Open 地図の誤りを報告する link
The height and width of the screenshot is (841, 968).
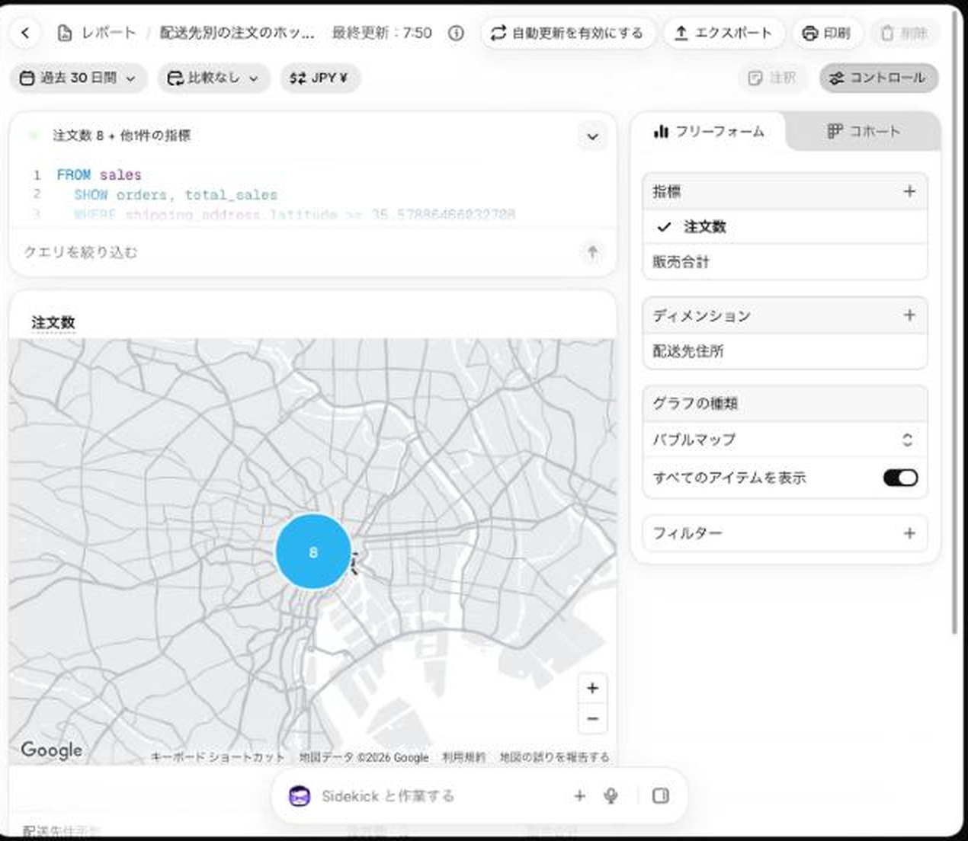pyautogui.click(x=554, y=757)
